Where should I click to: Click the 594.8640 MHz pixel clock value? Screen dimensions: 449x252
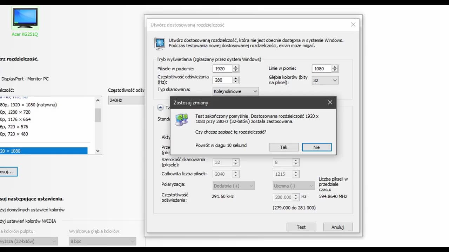333,196
